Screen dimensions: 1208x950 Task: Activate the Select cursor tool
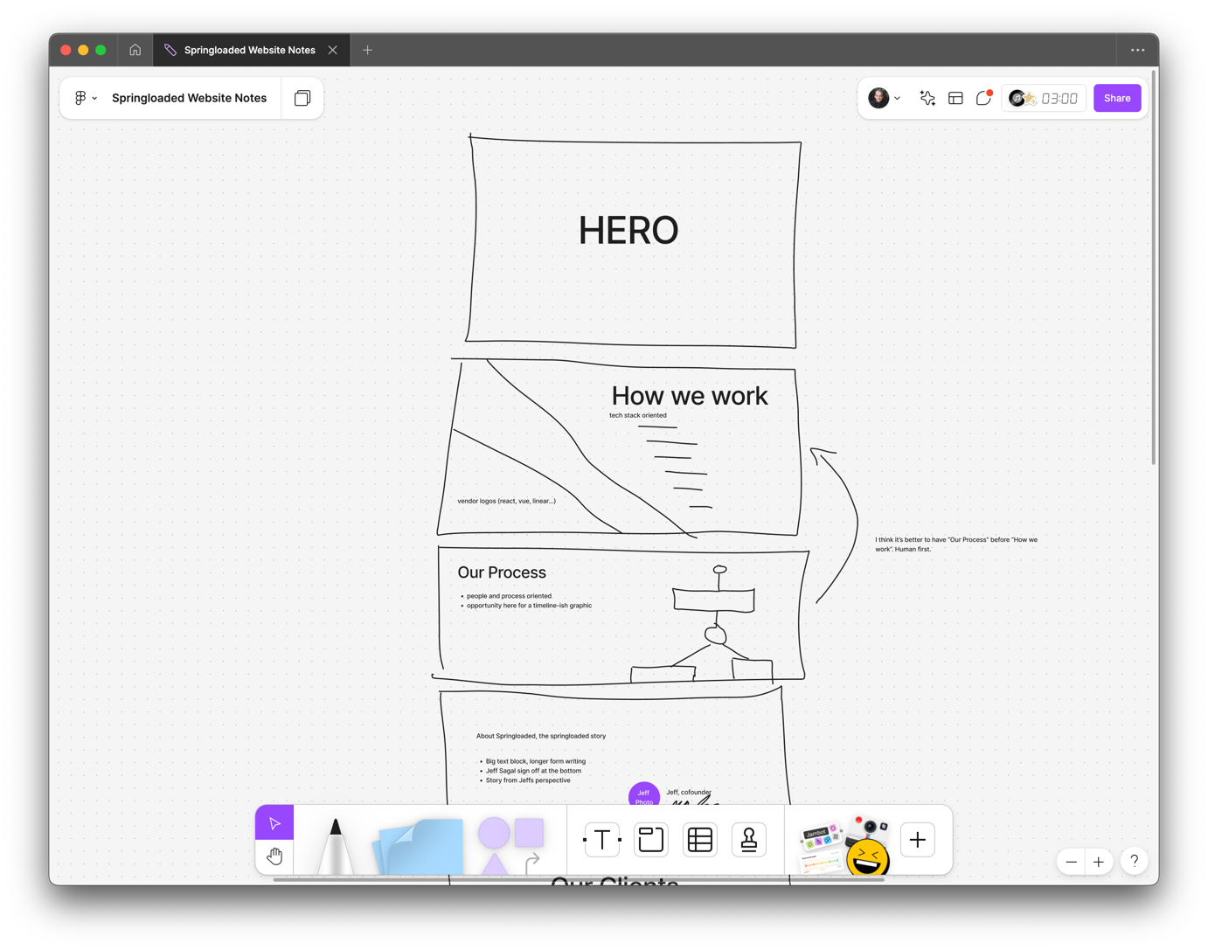point(274,822)
